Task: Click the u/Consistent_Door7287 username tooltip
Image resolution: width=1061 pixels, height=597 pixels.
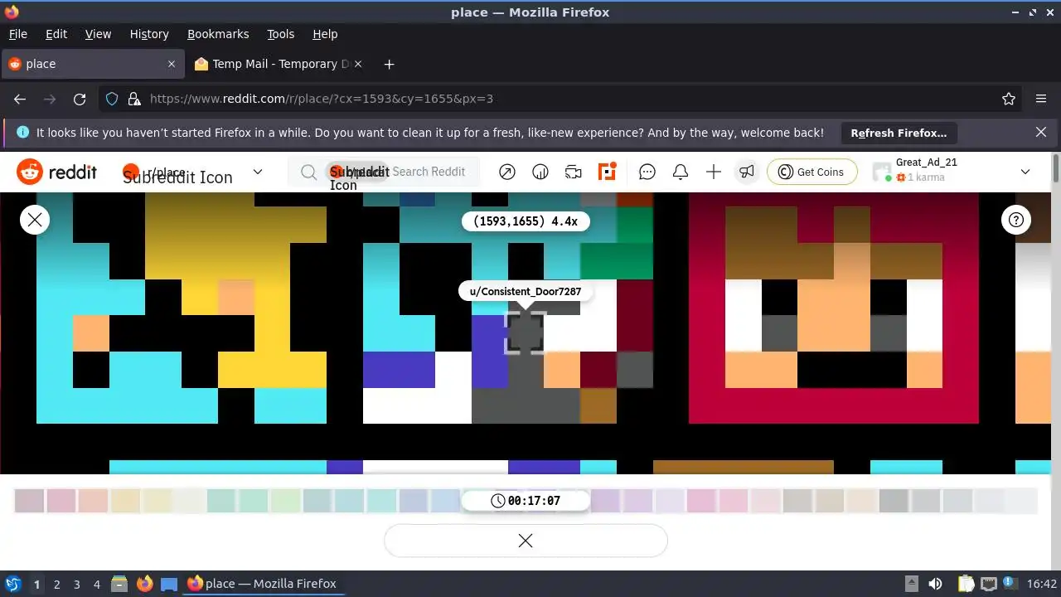Action: point(526,291)
